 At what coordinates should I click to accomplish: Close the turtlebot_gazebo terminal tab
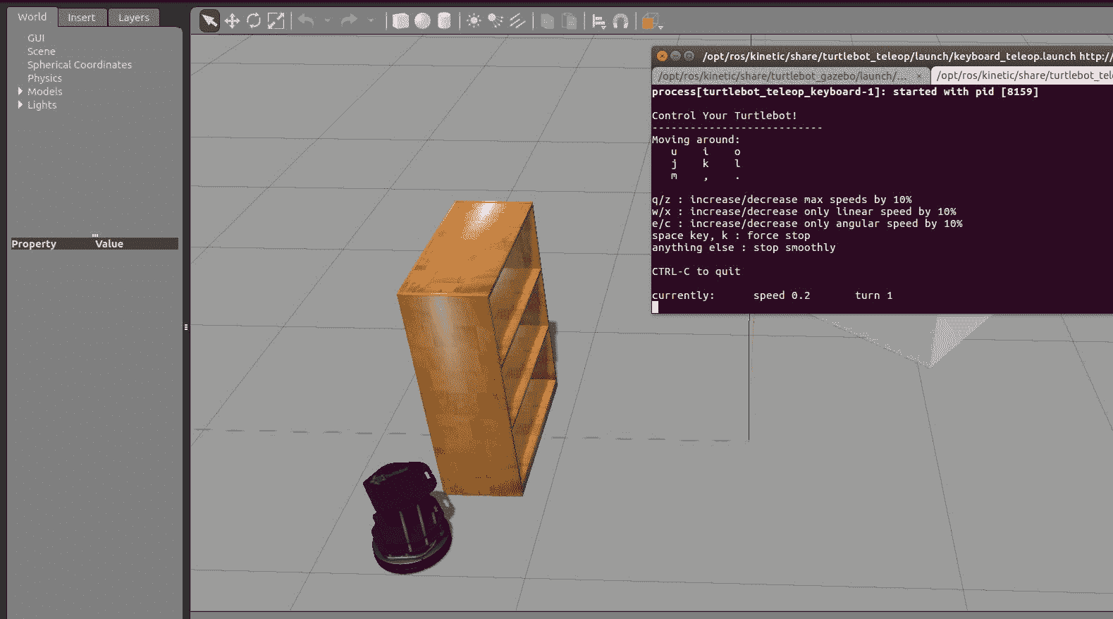[919, 75]
